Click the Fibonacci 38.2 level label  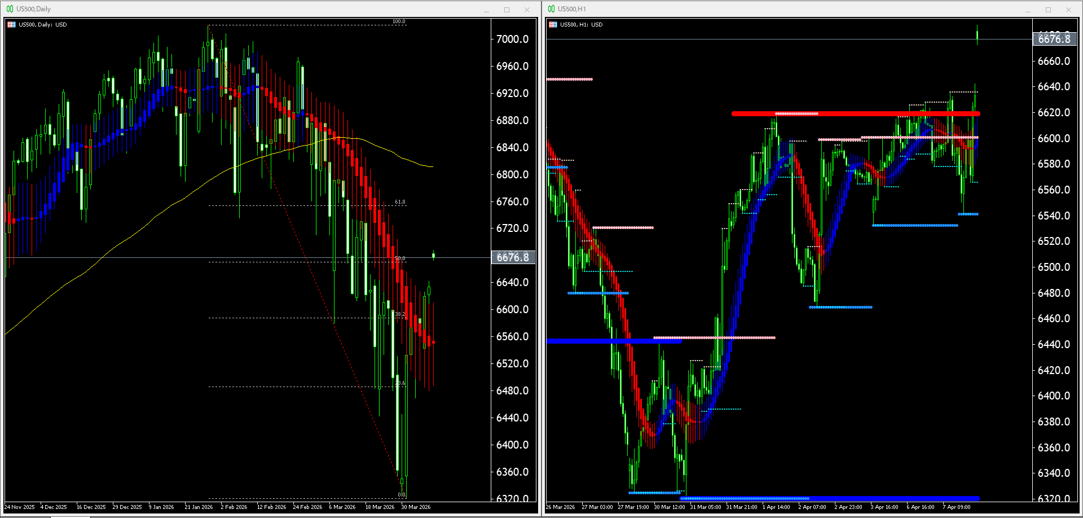[400, 314]
